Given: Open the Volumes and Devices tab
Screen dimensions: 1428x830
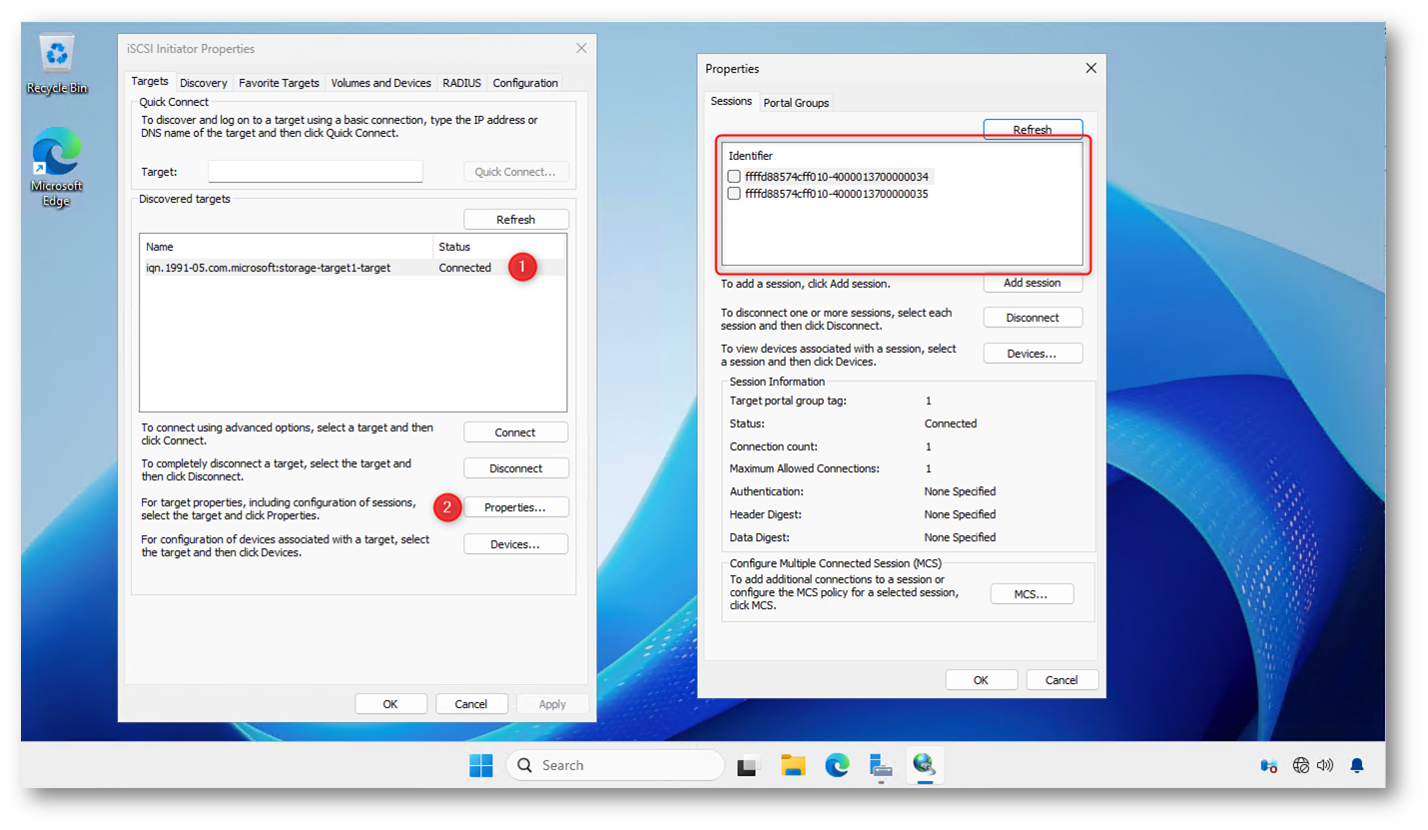Looking at the screenshot, I should pyautogui.click(x=380, y=83).
